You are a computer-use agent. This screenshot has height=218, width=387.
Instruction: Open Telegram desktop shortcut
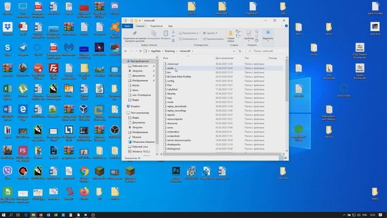23,50
